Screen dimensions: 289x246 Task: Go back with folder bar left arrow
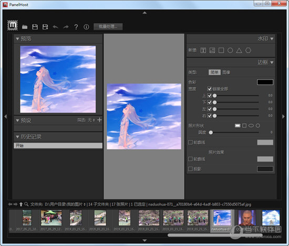pos(11,204)
